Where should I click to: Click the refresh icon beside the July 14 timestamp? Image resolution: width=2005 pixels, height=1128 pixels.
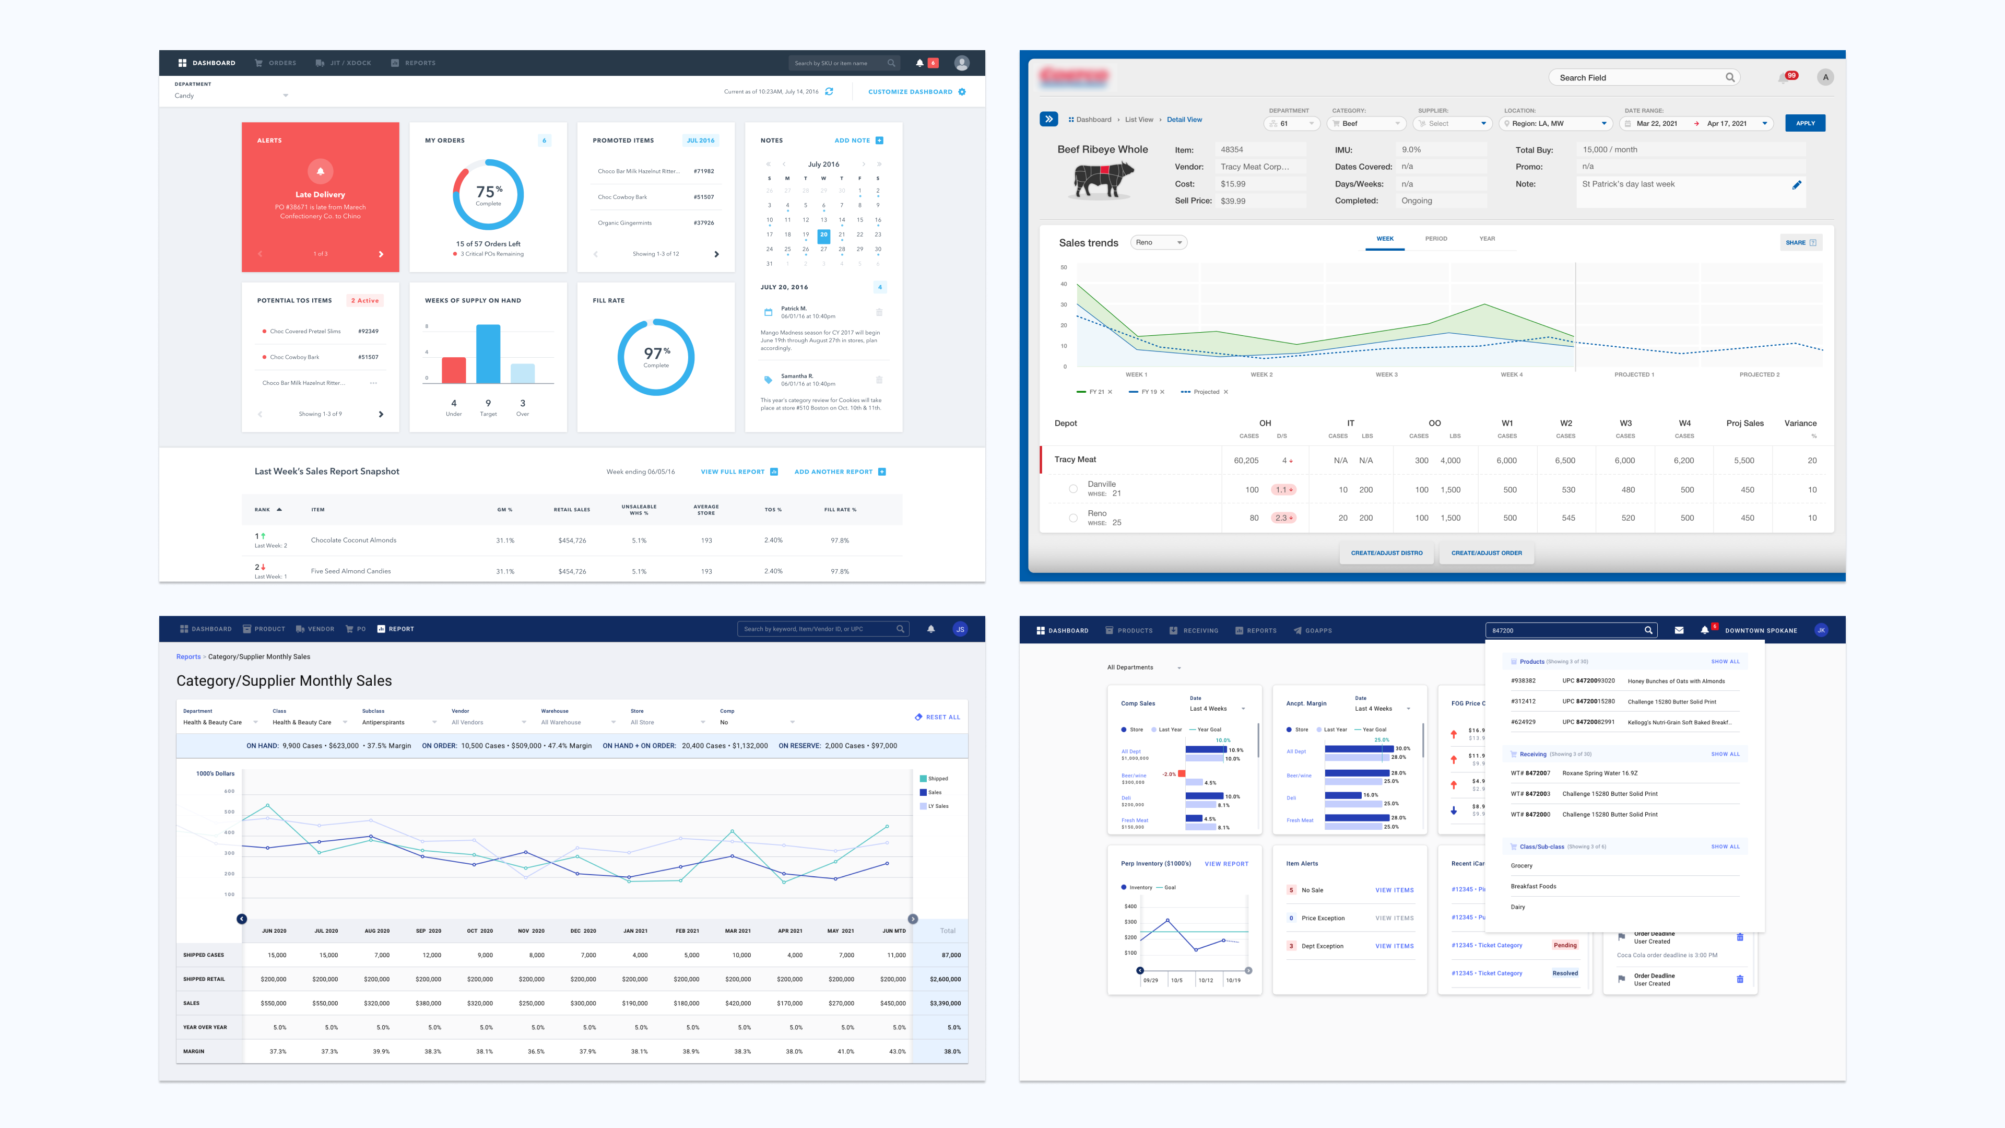pyautogui.click(x=829, y=92)
